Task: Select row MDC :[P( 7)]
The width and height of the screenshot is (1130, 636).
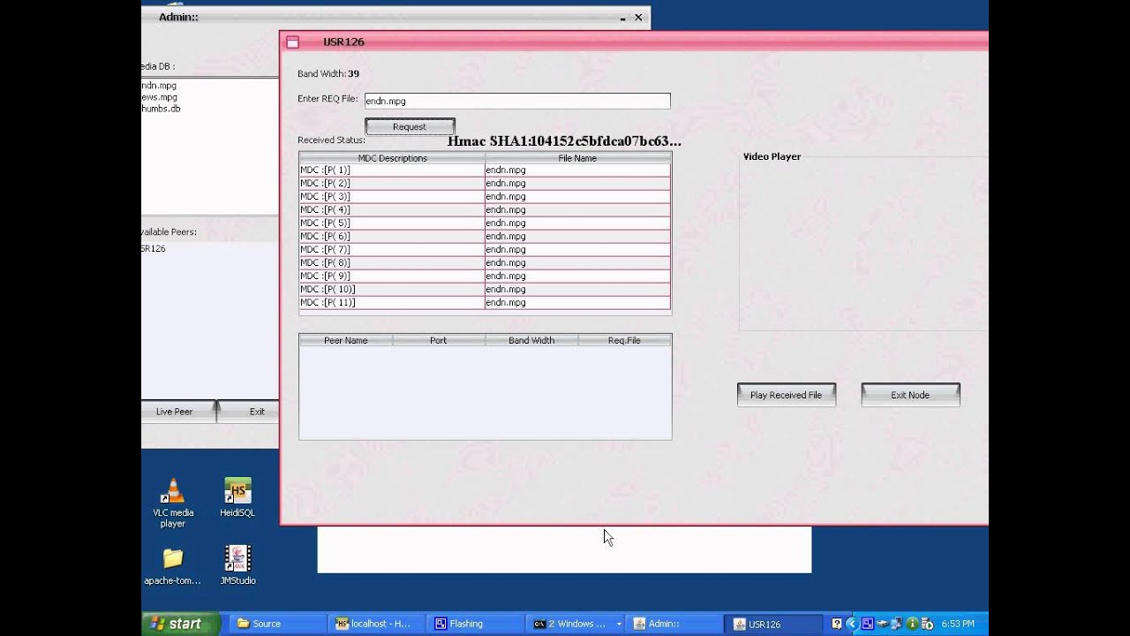Action: click(485, 249)
